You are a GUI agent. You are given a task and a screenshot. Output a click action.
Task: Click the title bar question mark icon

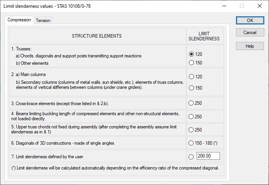click(224, 6)
